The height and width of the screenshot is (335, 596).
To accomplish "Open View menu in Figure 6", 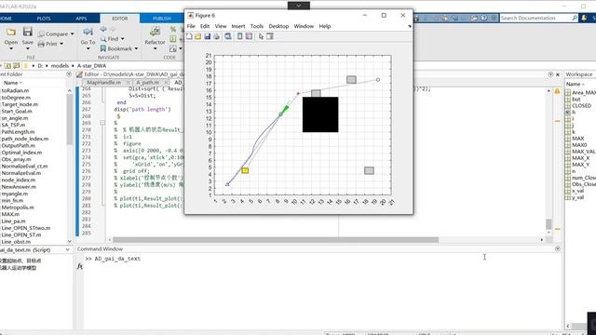I will (x=221, y=26).
